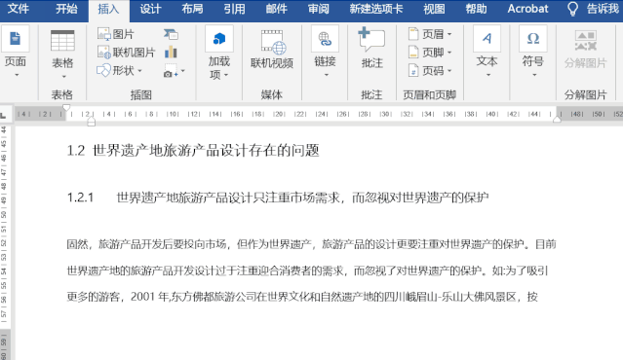Click the screenshot camera icon
Screen dimensions: 623x360
tap(171, 71)
